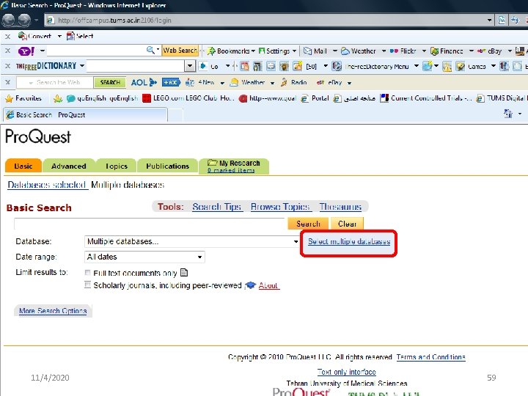Open the My Research tab

pyautogui.click(x=234, y=166)
